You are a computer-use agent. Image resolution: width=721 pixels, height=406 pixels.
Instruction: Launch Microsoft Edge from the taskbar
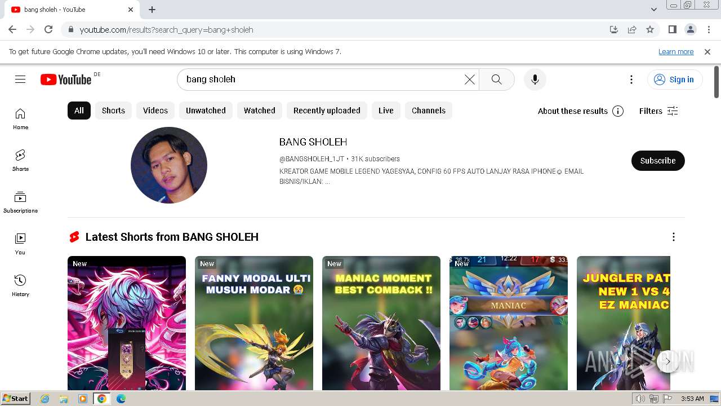click(121, 399)
